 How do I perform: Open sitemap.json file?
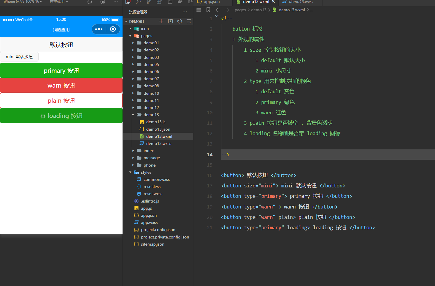(x=153, y=244)
